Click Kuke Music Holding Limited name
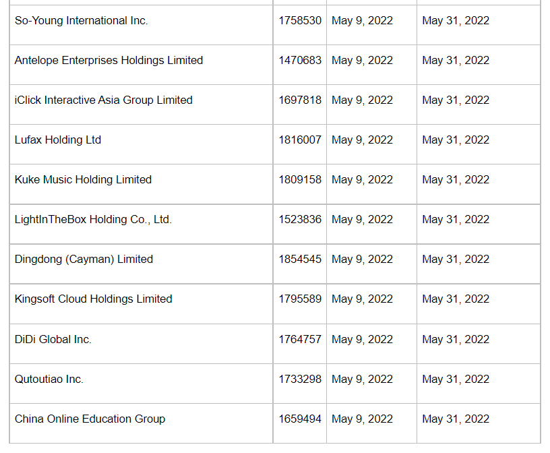 [x=83, y=180]
